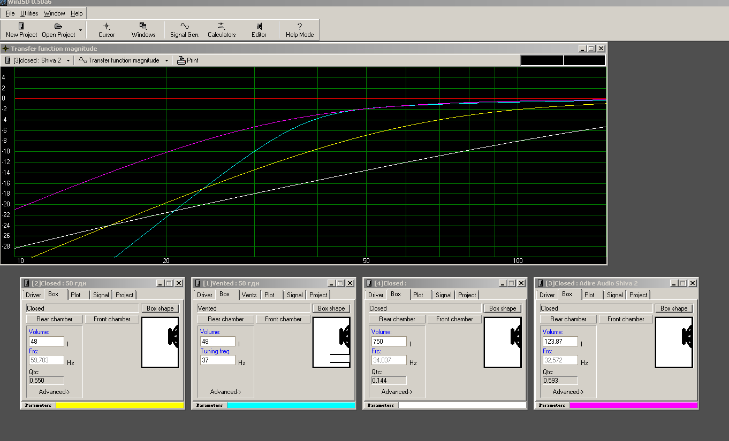Click the cyan color bar of Vented project
This screenshot has height=441, width=729.
[291, 405]
